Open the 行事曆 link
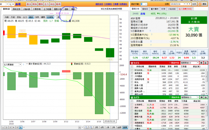This screenshot has width=209, height=130. click(x=116, y=4)
